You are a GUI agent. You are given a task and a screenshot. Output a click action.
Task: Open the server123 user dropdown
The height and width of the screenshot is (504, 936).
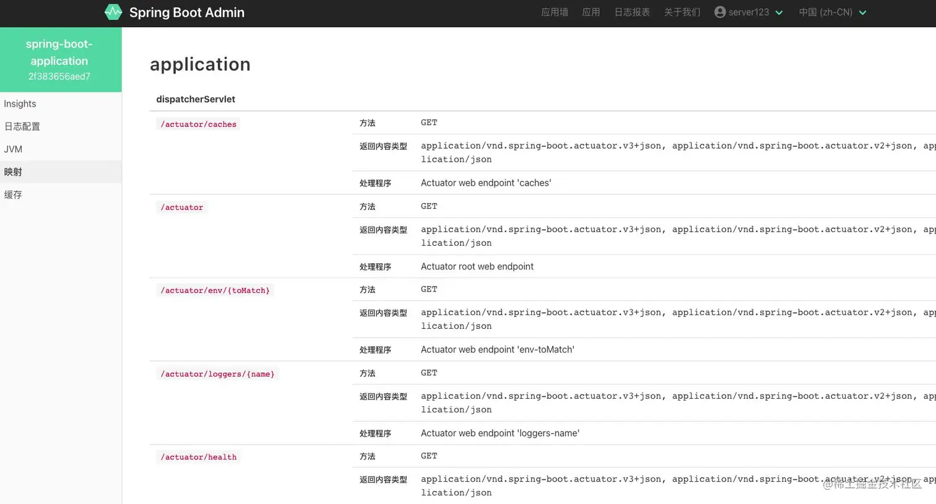click(748, 12)
